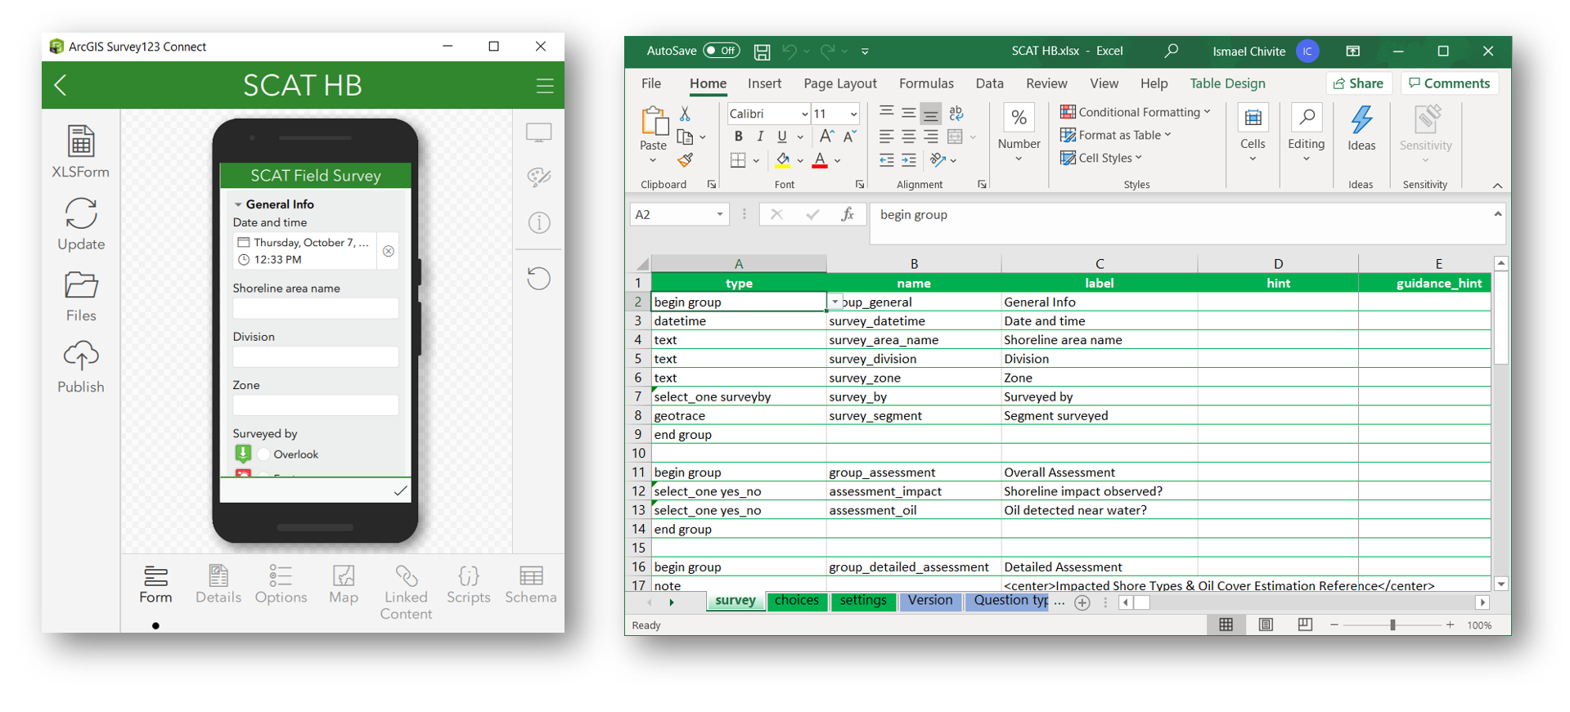The width and height of the screenshot is (1570, 712).
Task: Click the zoom slider handle in Excel
Action: coord(1392,625)
